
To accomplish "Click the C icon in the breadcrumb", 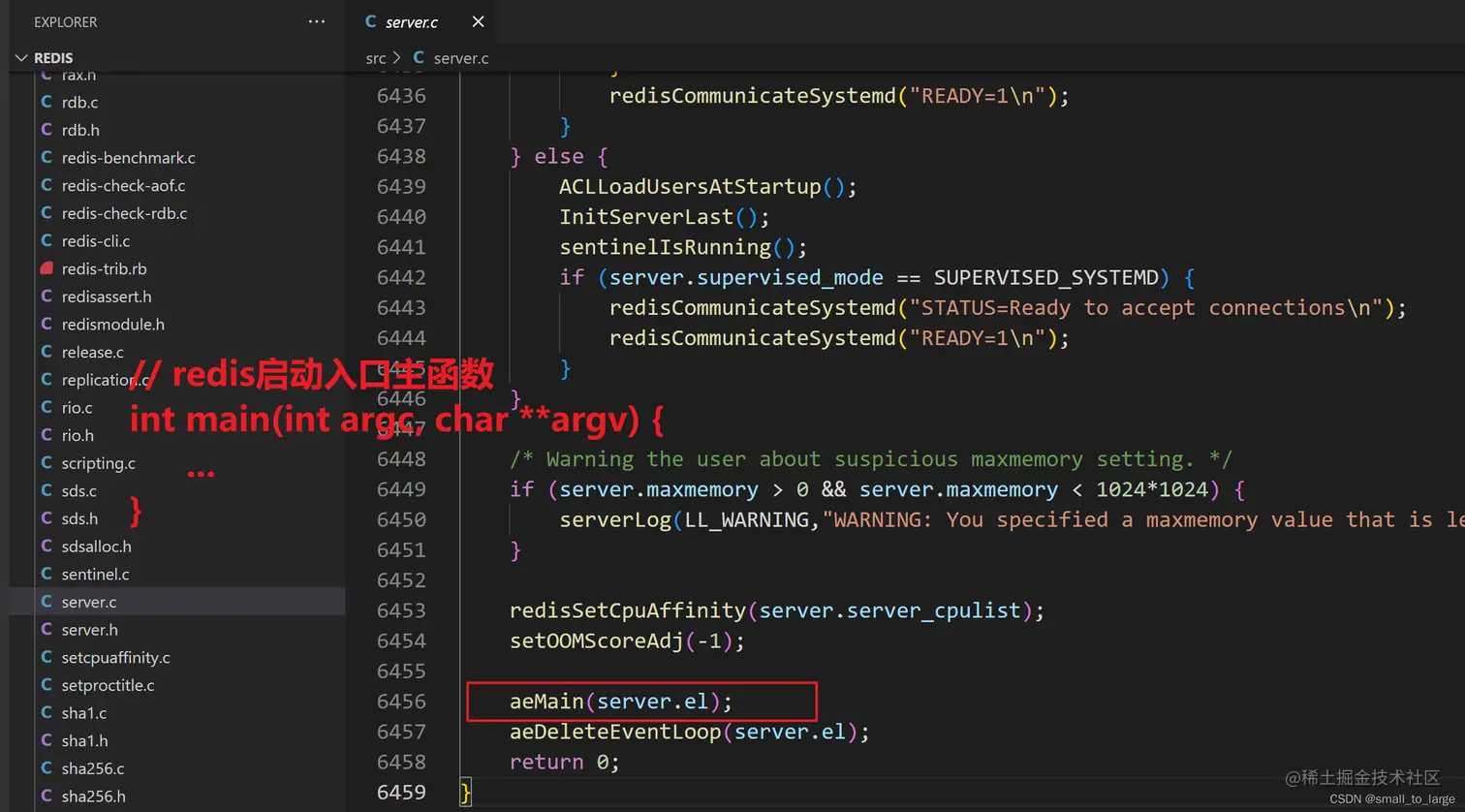I will pyautogui.click(x=419, y=58).
